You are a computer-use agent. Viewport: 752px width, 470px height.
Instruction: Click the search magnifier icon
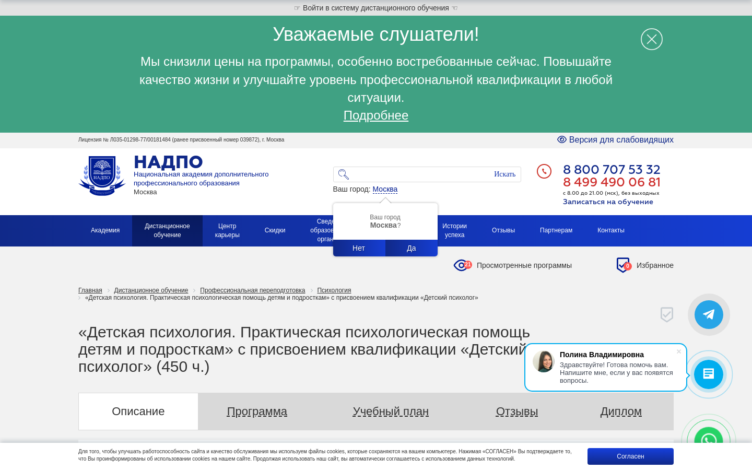point(343,174)
